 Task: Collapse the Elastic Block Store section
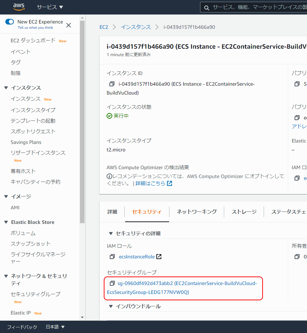6,222
